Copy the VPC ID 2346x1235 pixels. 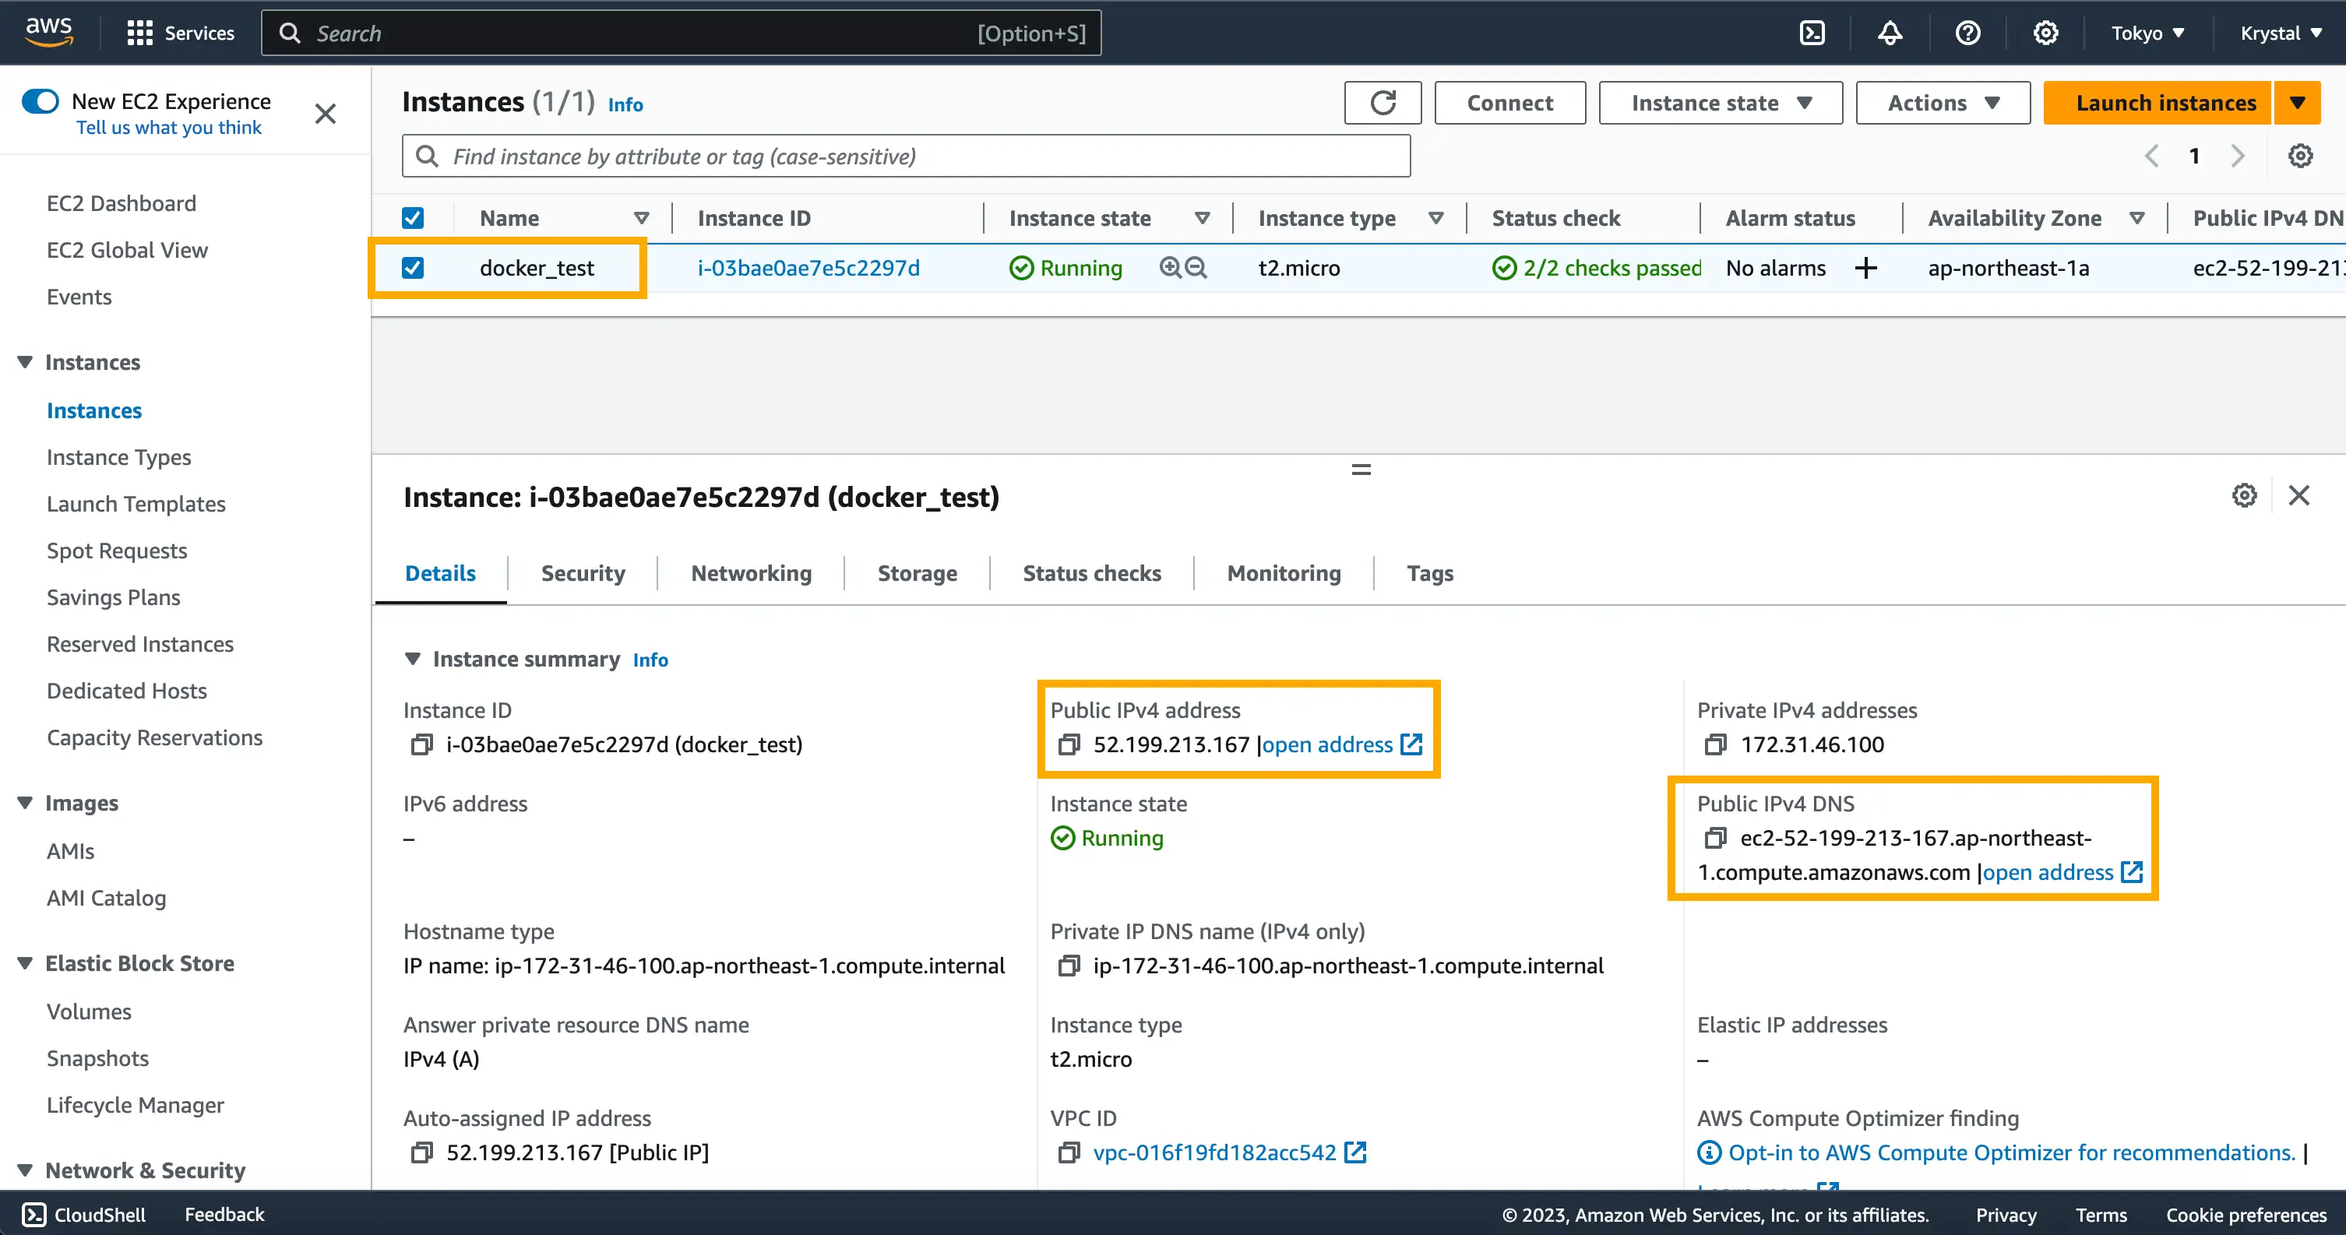tap(1069, 1152)
